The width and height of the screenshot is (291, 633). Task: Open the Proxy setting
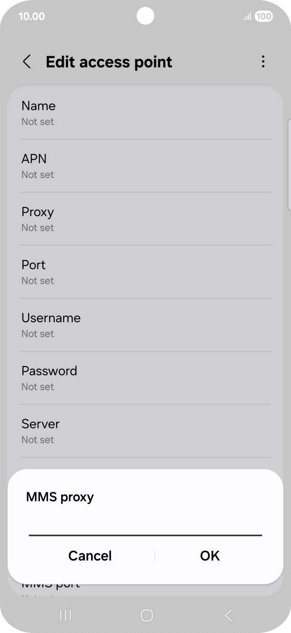coord(145,218)
